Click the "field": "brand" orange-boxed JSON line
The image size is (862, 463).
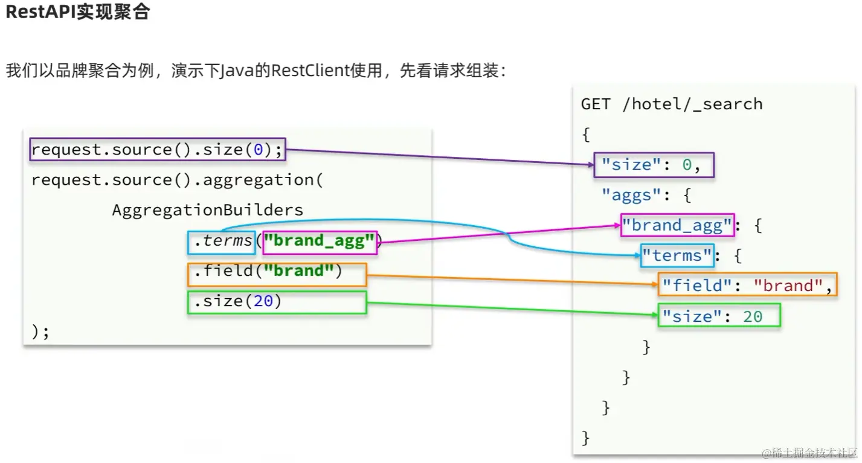[746, 285]
